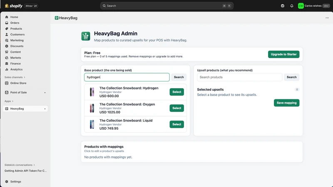Pin toggle dot next to HeavyBag
The height and width of the screenshot is (187, 333).
pos(45,109)
